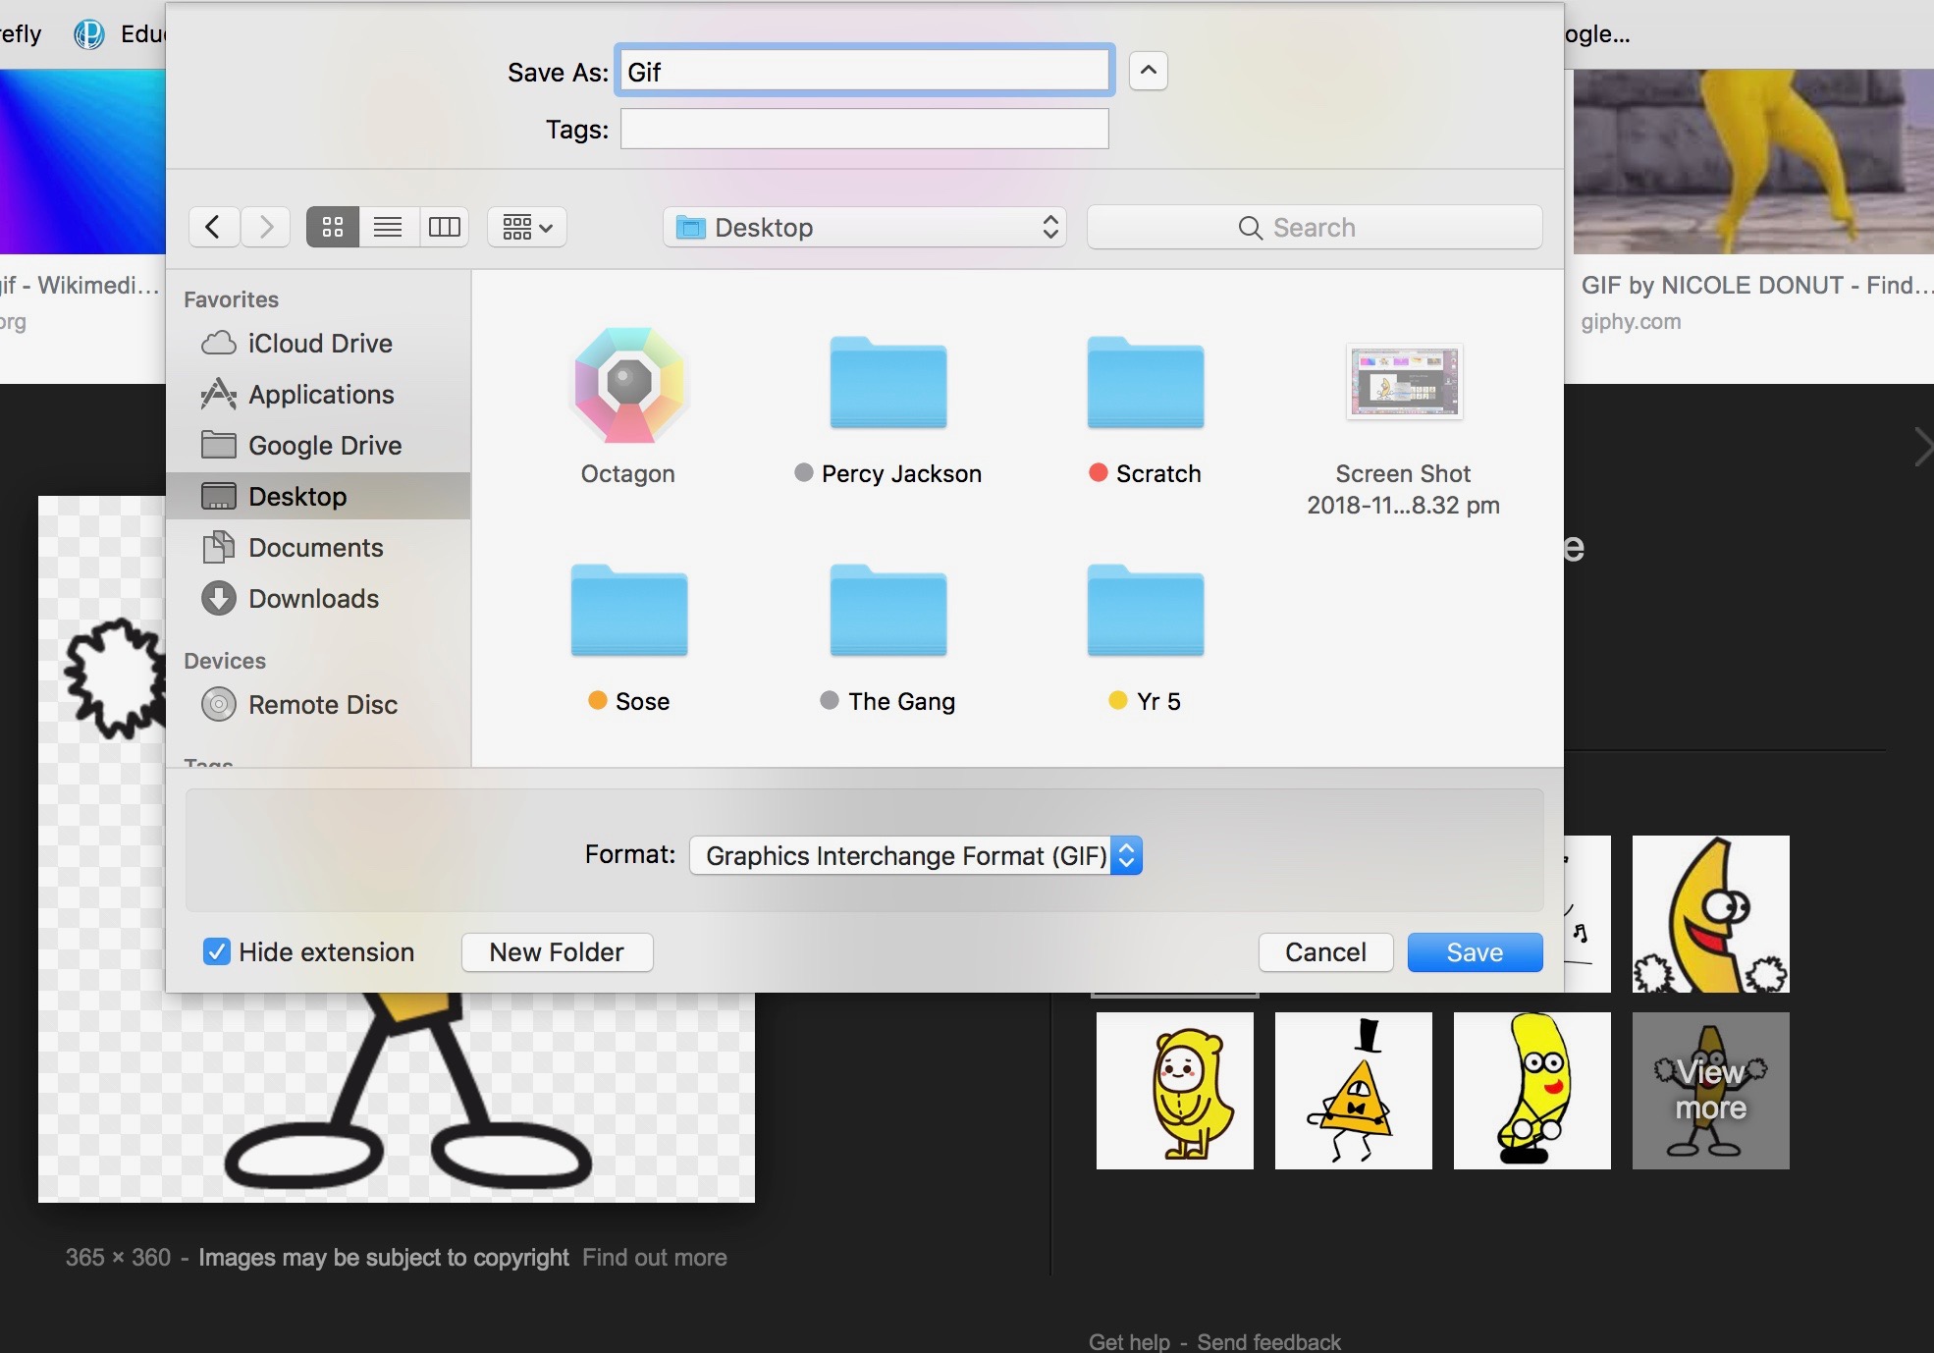This screenshot has height=1353, width=1934.
Task: Click the Search field in save dialog
Action: tap(1315, 228)
